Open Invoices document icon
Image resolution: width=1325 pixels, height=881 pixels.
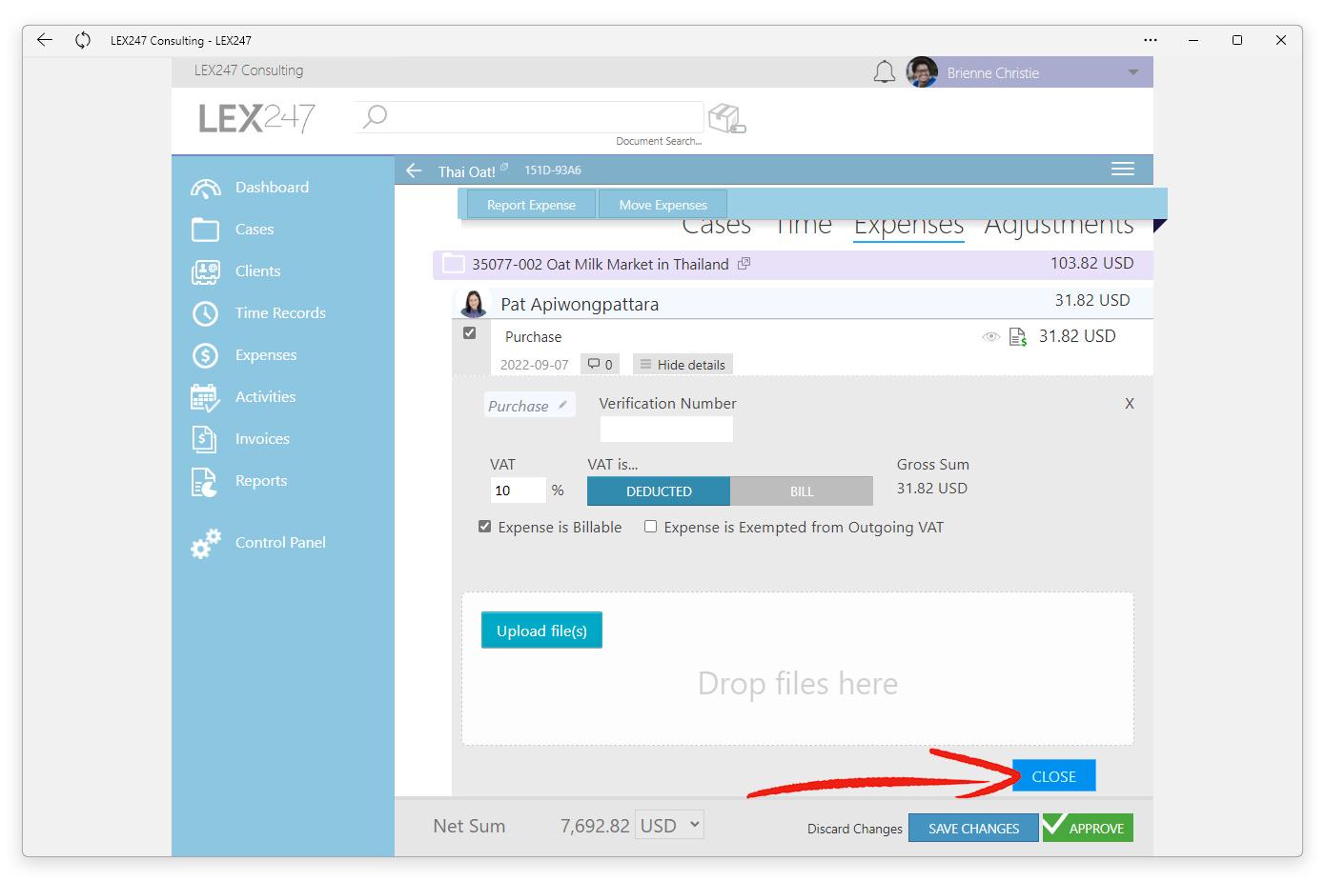[x=204, y=439]
